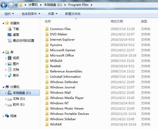Open the 包含到库中 menu

[x=31, y=14]
